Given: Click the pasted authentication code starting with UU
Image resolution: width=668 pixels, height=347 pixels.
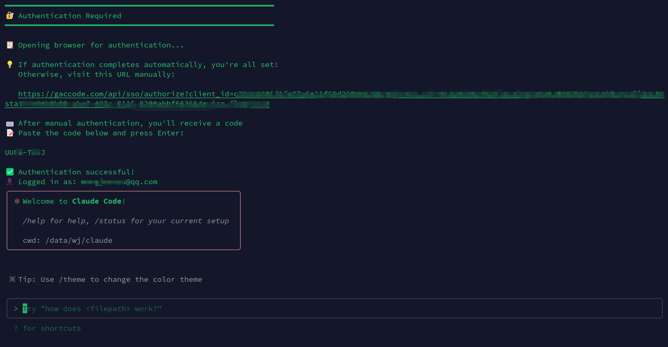Looking at the screenshot, I should (25, 153).
